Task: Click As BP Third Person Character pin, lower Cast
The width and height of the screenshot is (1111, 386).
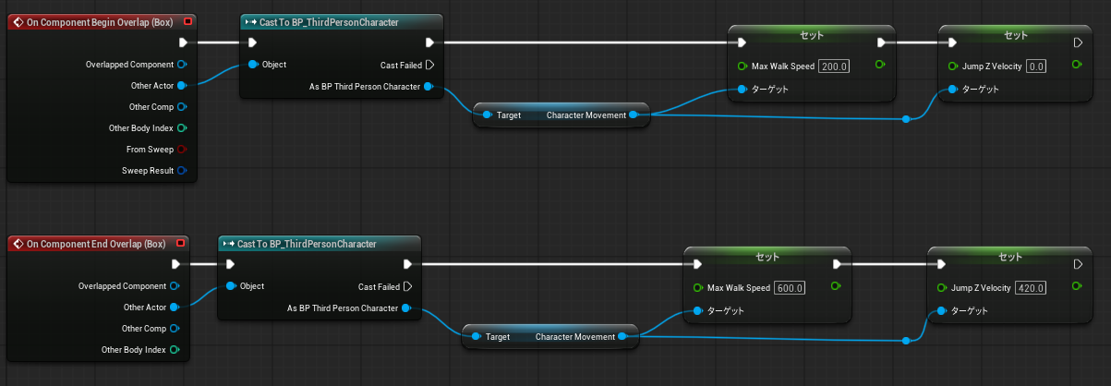Action: tap(405, 308)
